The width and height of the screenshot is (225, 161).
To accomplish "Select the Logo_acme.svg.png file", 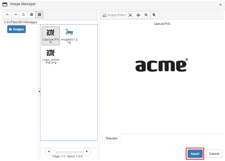I will coord(51,56).
